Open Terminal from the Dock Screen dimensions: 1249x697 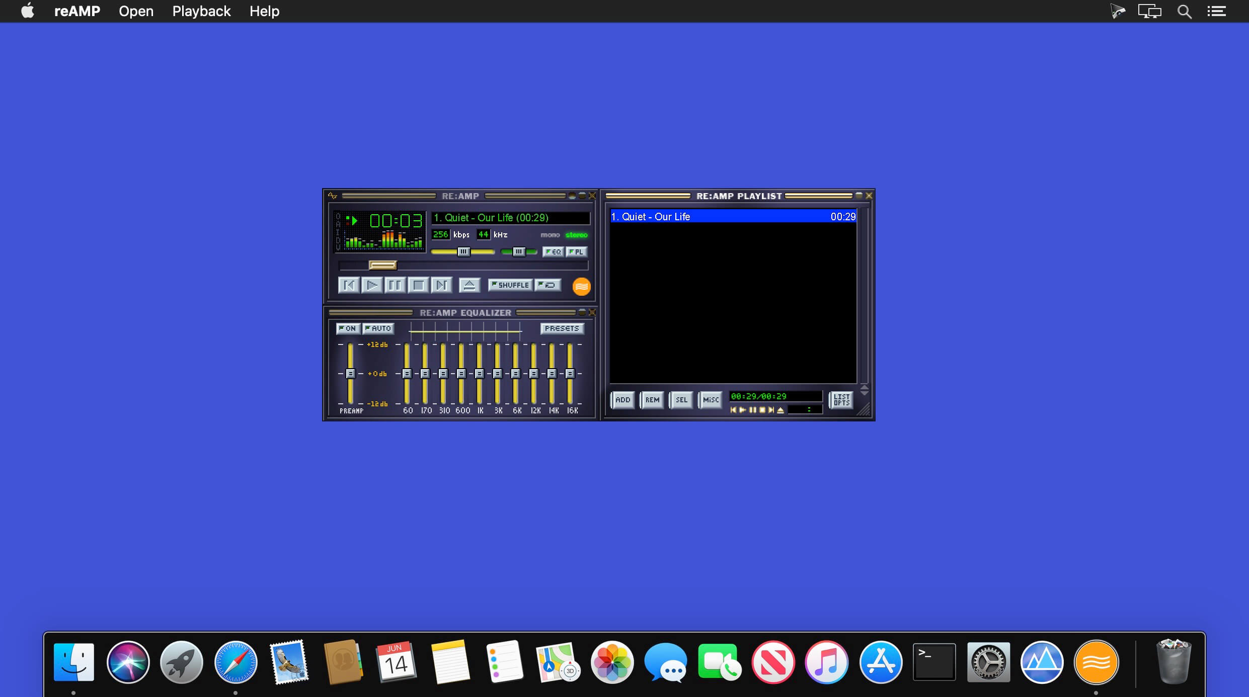[934, 662]
